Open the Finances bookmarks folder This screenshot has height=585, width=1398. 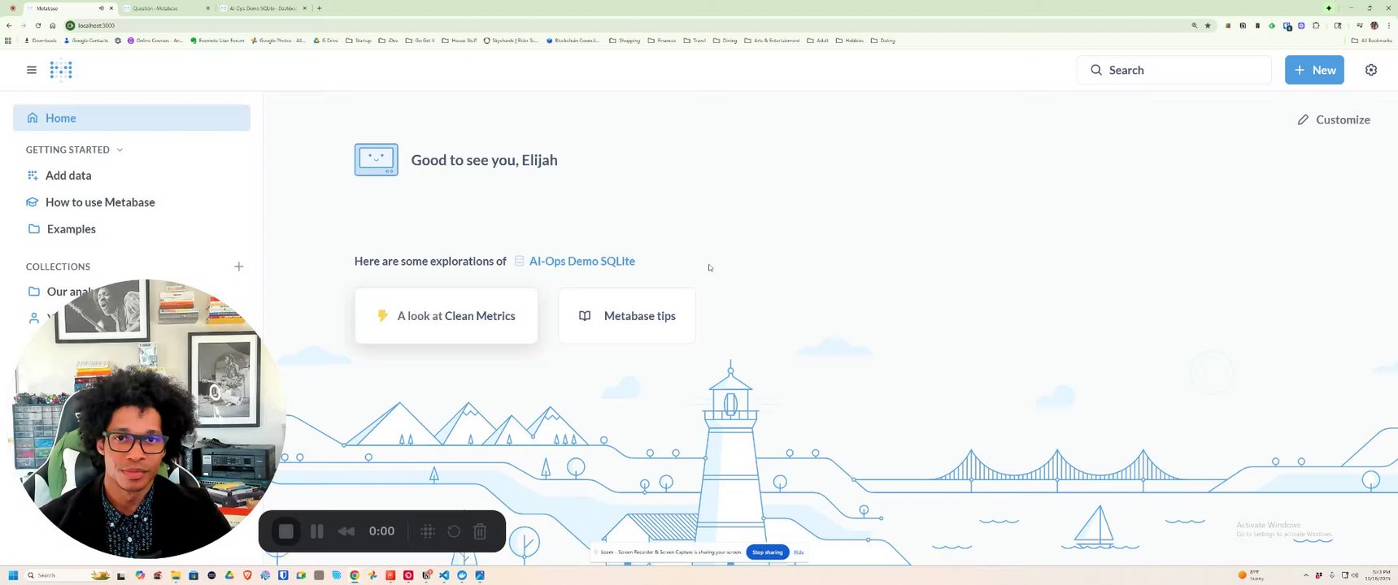[x=662, y=41]
